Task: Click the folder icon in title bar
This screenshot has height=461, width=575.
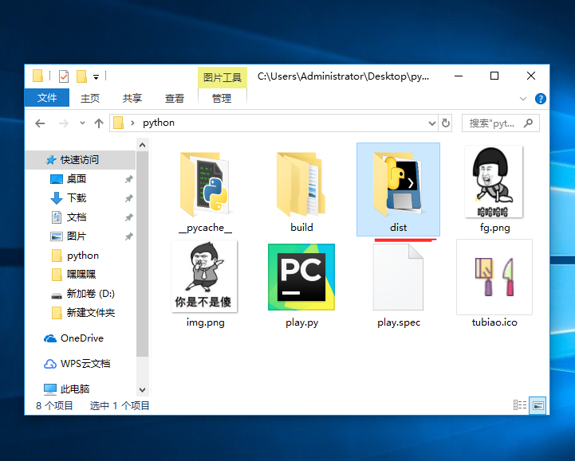Action: pos(37,76)
